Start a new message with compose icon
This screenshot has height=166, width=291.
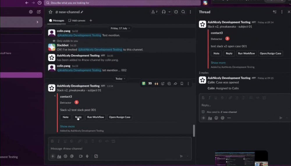point(39,12)
